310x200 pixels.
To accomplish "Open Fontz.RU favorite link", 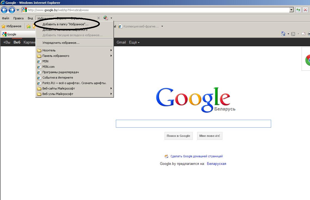I will 74,83.
